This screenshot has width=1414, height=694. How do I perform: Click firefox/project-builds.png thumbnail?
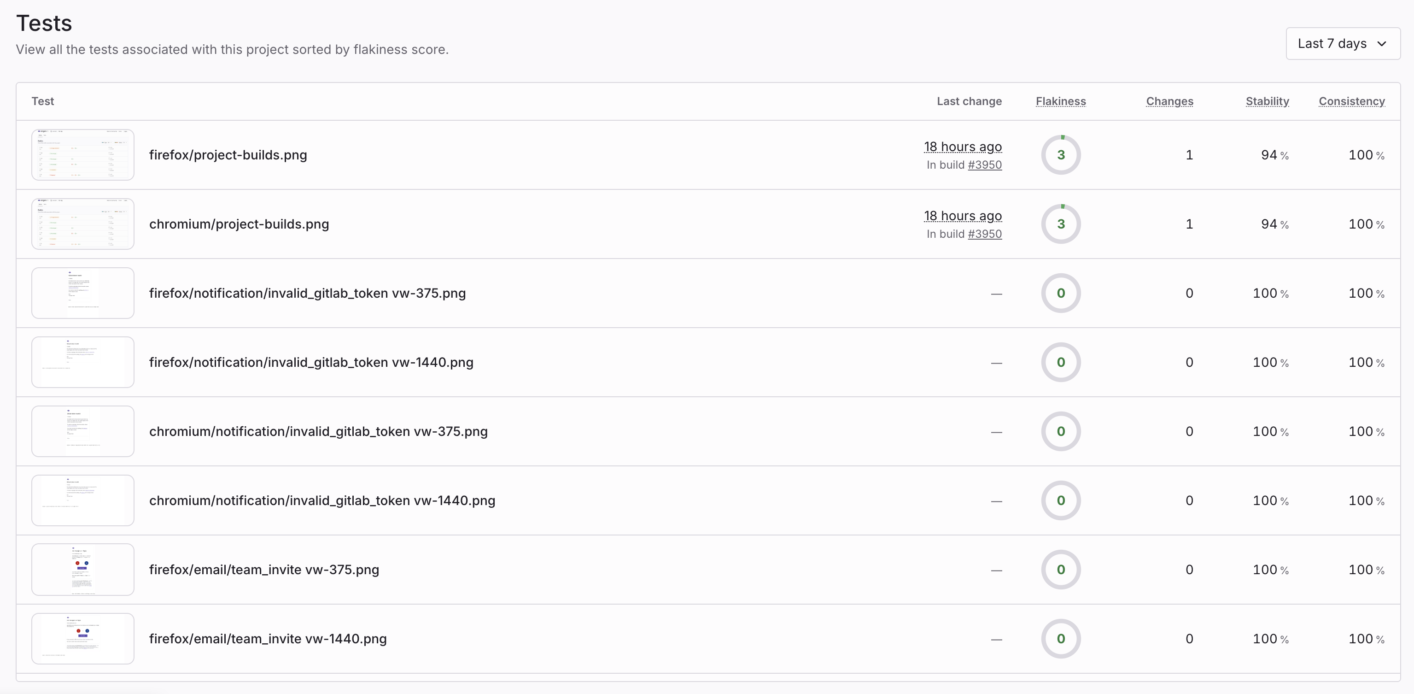[83, 155]
